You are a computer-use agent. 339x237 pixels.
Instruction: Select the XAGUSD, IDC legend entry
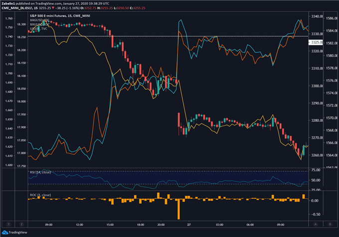pos(39,20)
